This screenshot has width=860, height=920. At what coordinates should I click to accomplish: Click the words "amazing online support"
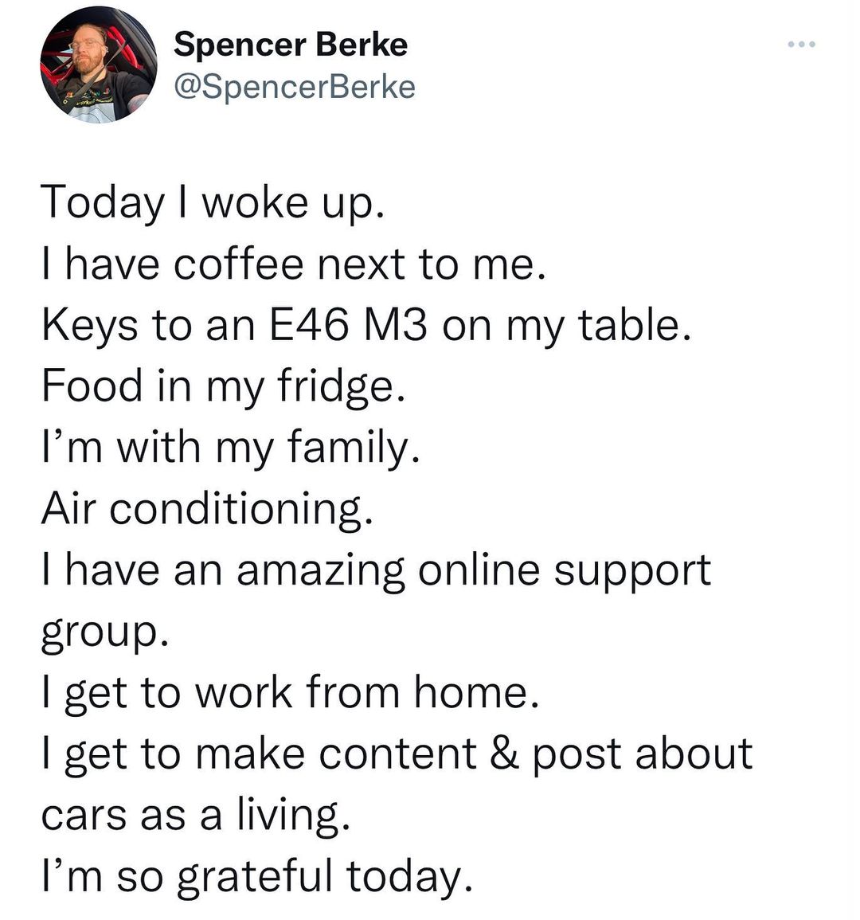pyautogui.click(x=473, y=570)
